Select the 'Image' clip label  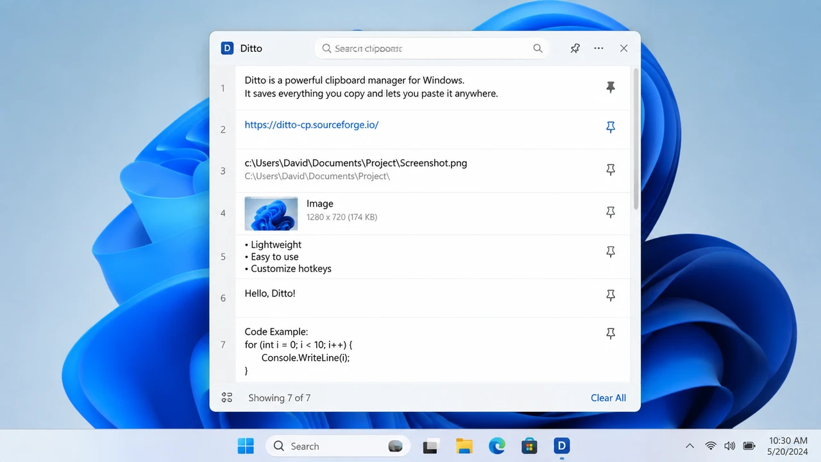click(320, 203)
